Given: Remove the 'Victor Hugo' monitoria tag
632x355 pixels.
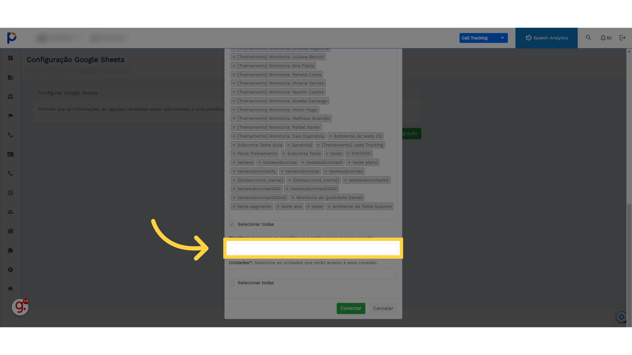Looking at the screenshot, I should pyautogui.click(x=234, y=110).
